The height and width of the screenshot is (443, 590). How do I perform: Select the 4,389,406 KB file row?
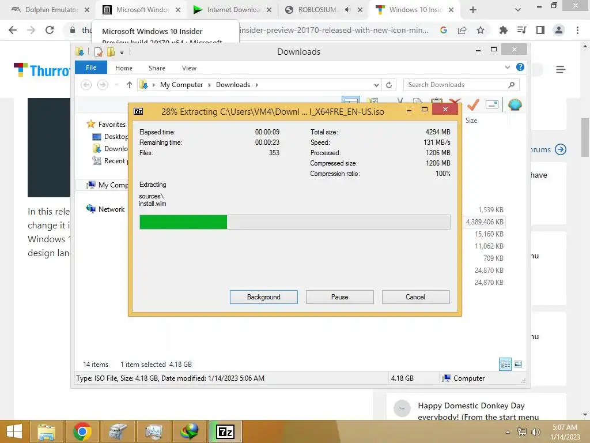tap(485, 222)
